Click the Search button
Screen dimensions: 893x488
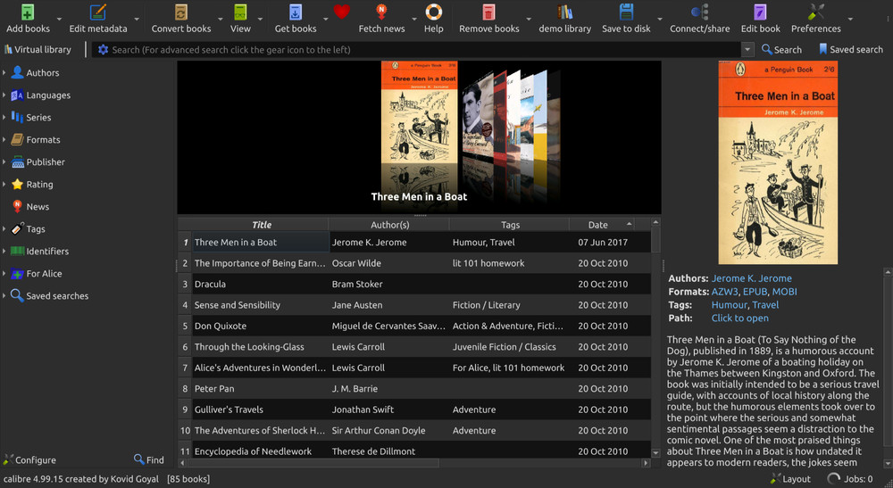coord(781,49)
